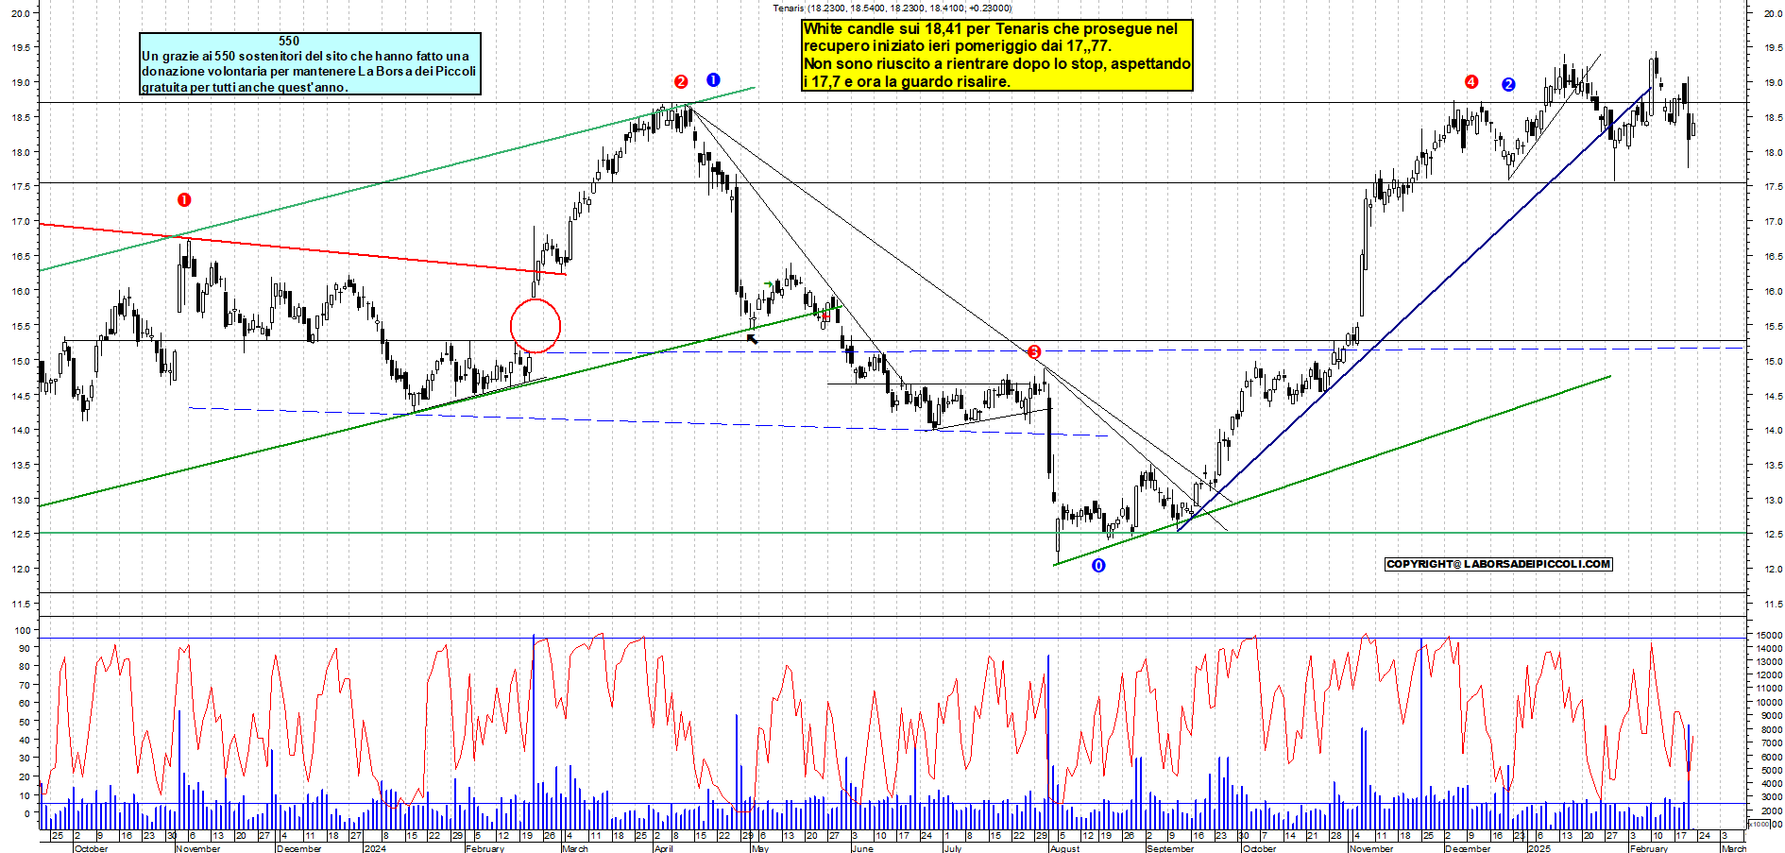Click the red wave marker 2 near April peak
Viewport: 1785px width, 853px height.
tap(681, 81)
